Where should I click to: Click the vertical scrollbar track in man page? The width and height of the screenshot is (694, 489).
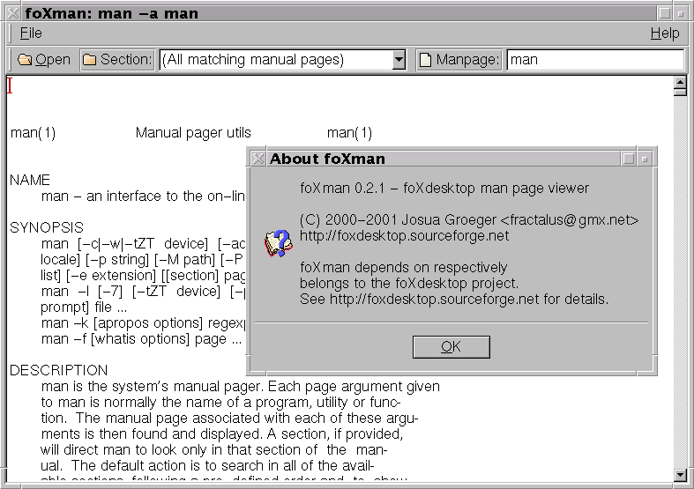click(680, 282)
